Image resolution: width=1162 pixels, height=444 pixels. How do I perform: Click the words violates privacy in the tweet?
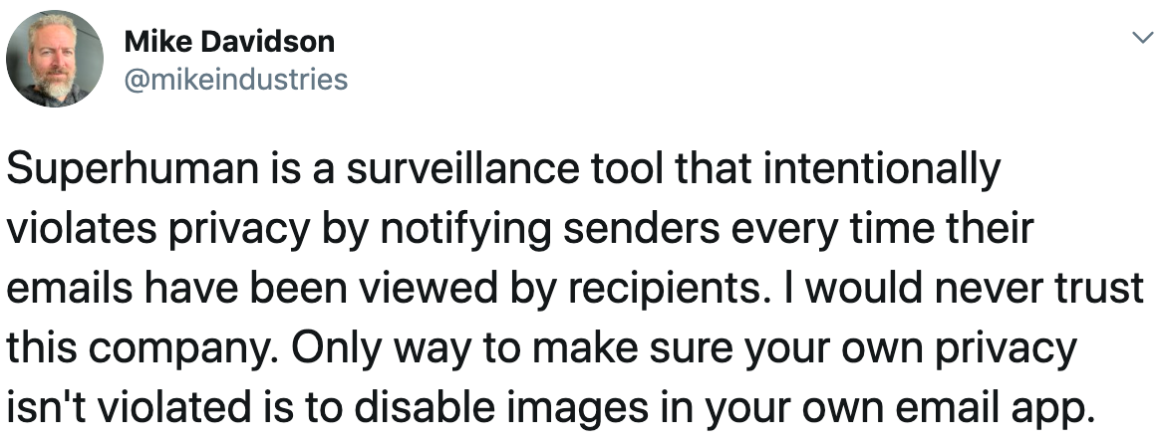coord(157,230)
